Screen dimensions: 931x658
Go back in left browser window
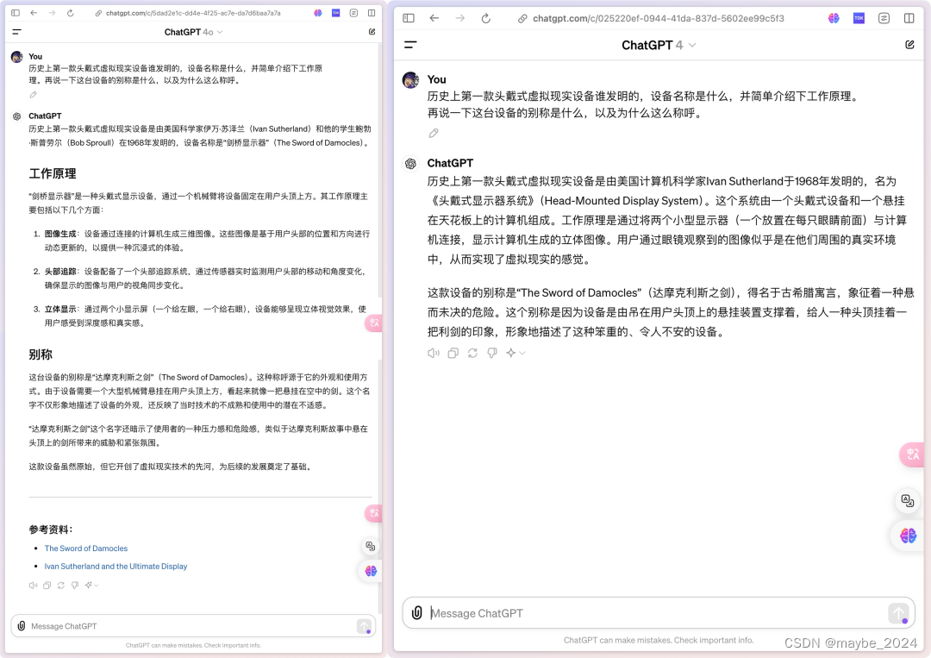[x=34, y=12]
